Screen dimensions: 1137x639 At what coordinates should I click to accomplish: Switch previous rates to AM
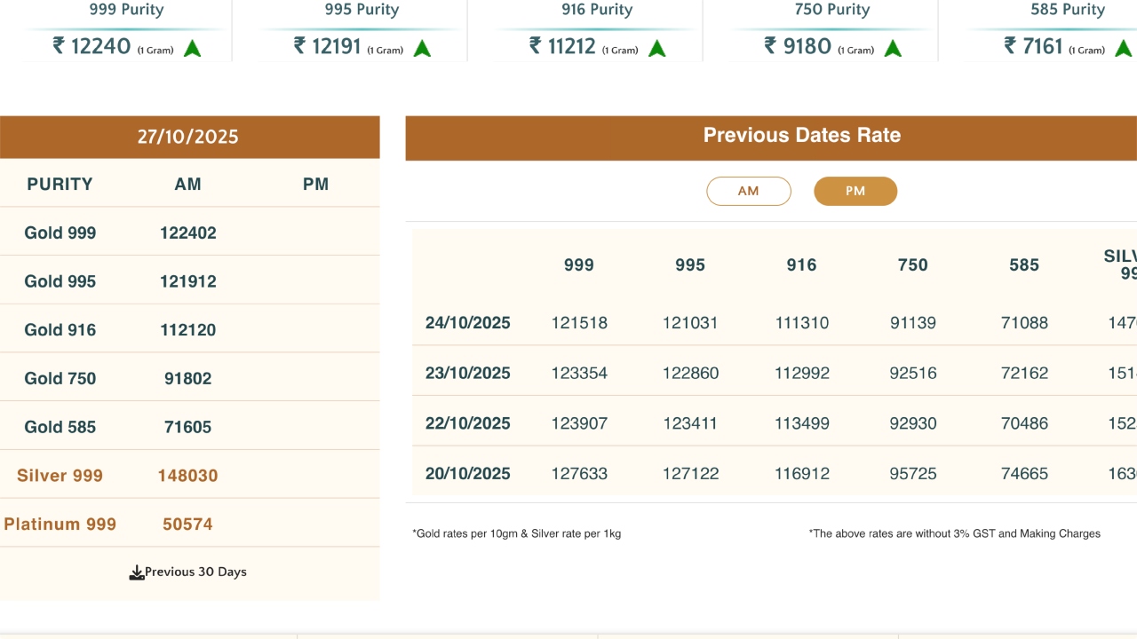click(748, 191)
